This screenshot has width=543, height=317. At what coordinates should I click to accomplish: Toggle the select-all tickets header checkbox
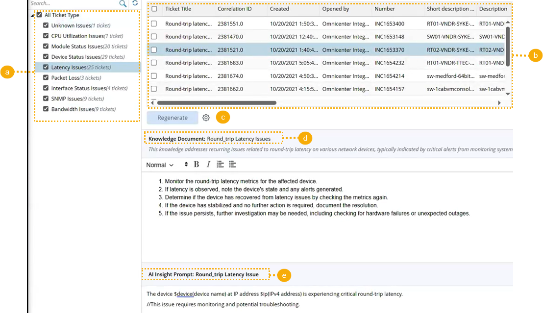154,9
